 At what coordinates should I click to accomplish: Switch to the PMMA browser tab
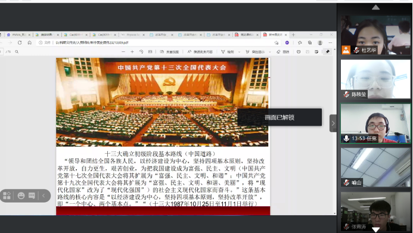click(18, 35)
